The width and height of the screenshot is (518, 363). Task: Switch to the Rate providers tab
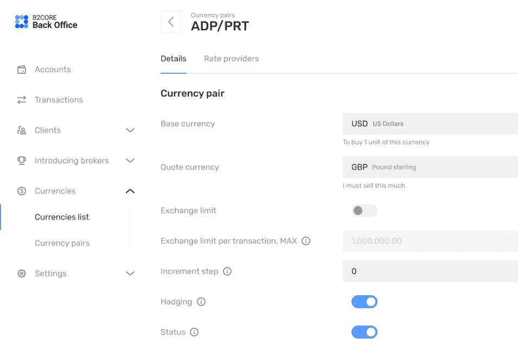point(231,59)
